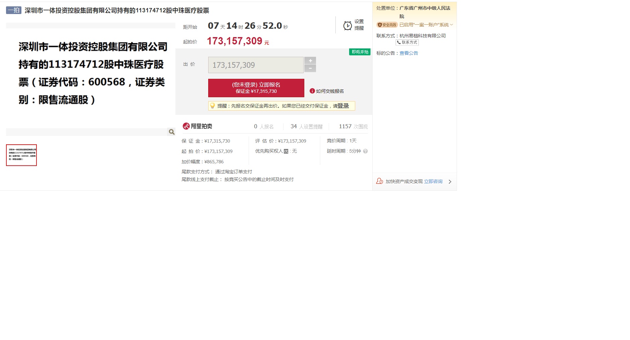Click the bid price input field
The height and width of the screenshot is (340, 630).
(x=256, y=65)
